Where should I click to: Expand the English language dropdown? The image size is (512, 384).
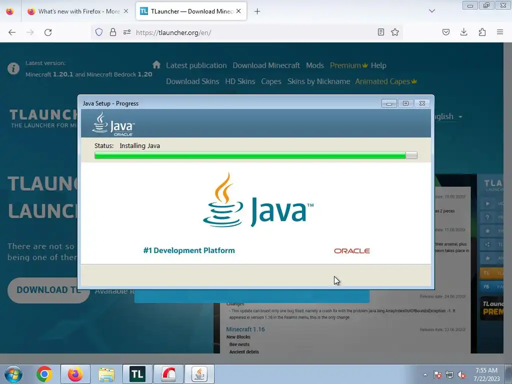(x=449, y=116)
